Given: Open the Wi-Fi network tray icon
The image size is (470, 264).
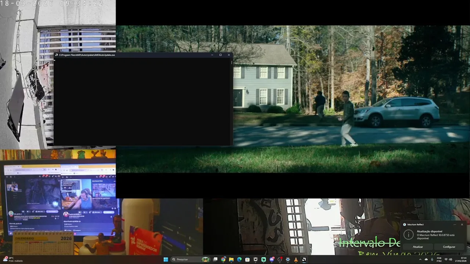Looking at the screenshot, I should pyautogui.click(x=446, y=259).
